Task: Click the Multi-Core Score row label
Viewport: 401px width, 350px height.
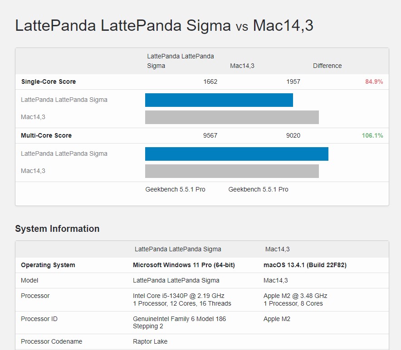Action: tap(46, 135)
